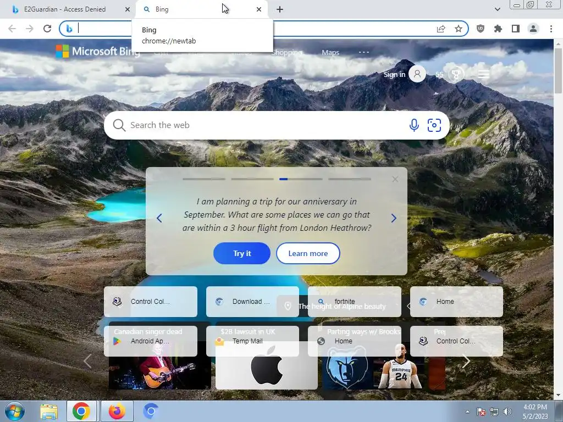Jump to the first carousel progress segment
This screenshot has width=563, height=422.
(204, 179)
